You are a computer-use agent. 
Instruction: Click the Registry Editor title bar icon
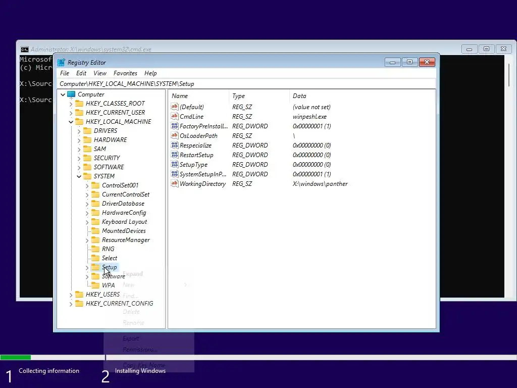(x=61, y=62)
